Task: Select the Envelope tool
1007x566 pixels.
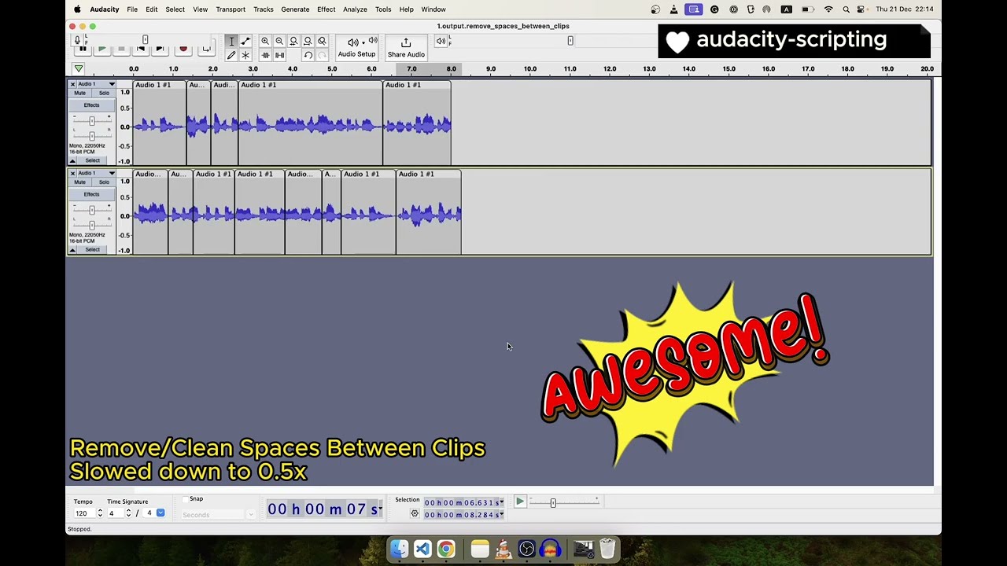Action: (x=245, y=41)
